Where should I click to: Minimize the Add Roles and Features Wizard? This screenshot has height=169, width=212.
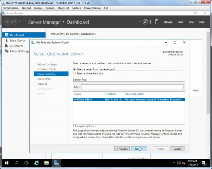coord(166,42)
